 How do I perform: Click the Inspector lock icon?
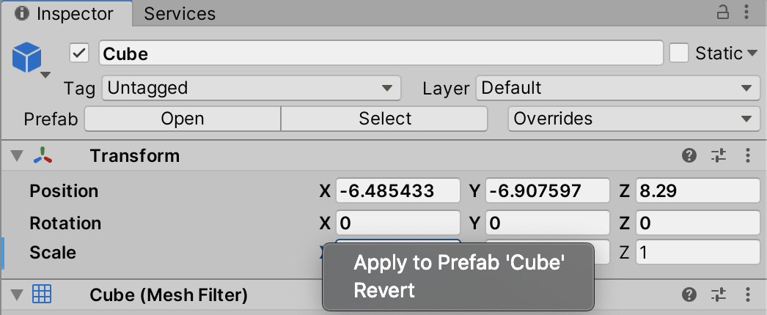coord(723,12)
